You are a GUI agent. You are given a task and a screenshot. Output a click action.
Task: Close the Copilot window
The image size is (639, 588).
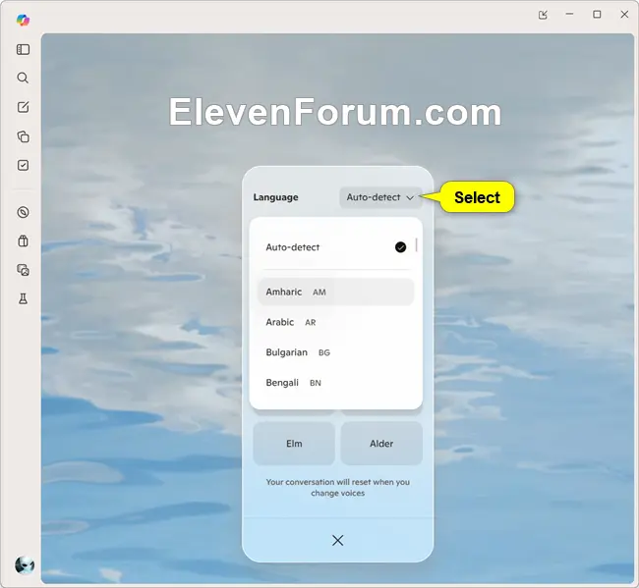(624, 15)
